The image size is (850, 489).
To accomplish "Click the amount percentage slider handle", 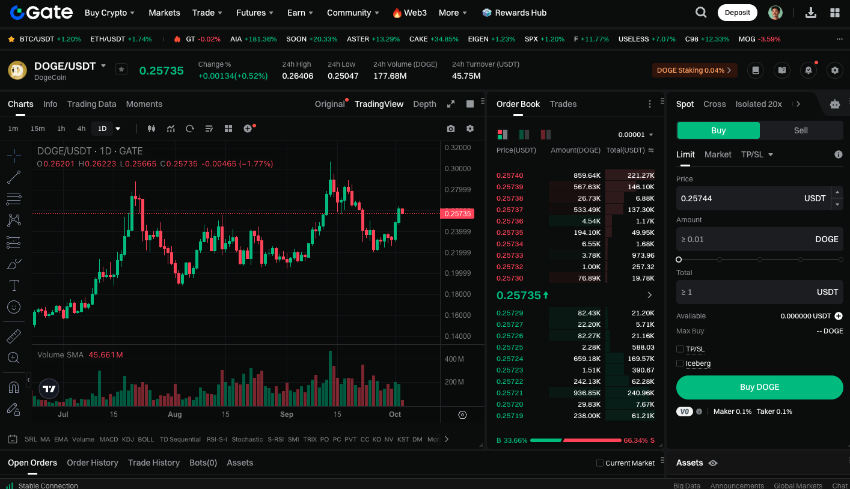I will tap(679, 260).
